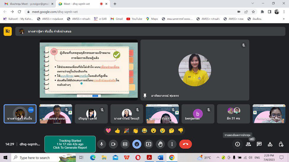Select the นางสาวรัชนี รัตนบุรี participant tile
289x162 pixels.
pyautogui.click(x=127, y=114)
